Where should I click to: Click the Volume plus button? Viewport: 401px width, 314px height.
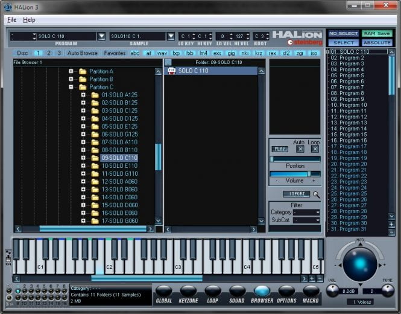(x=314, y=181)
